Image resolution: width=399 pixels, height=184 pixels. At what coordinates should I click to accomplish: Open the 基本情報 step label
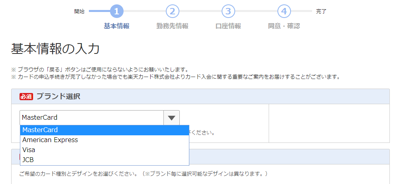click(x=116, y=26)
